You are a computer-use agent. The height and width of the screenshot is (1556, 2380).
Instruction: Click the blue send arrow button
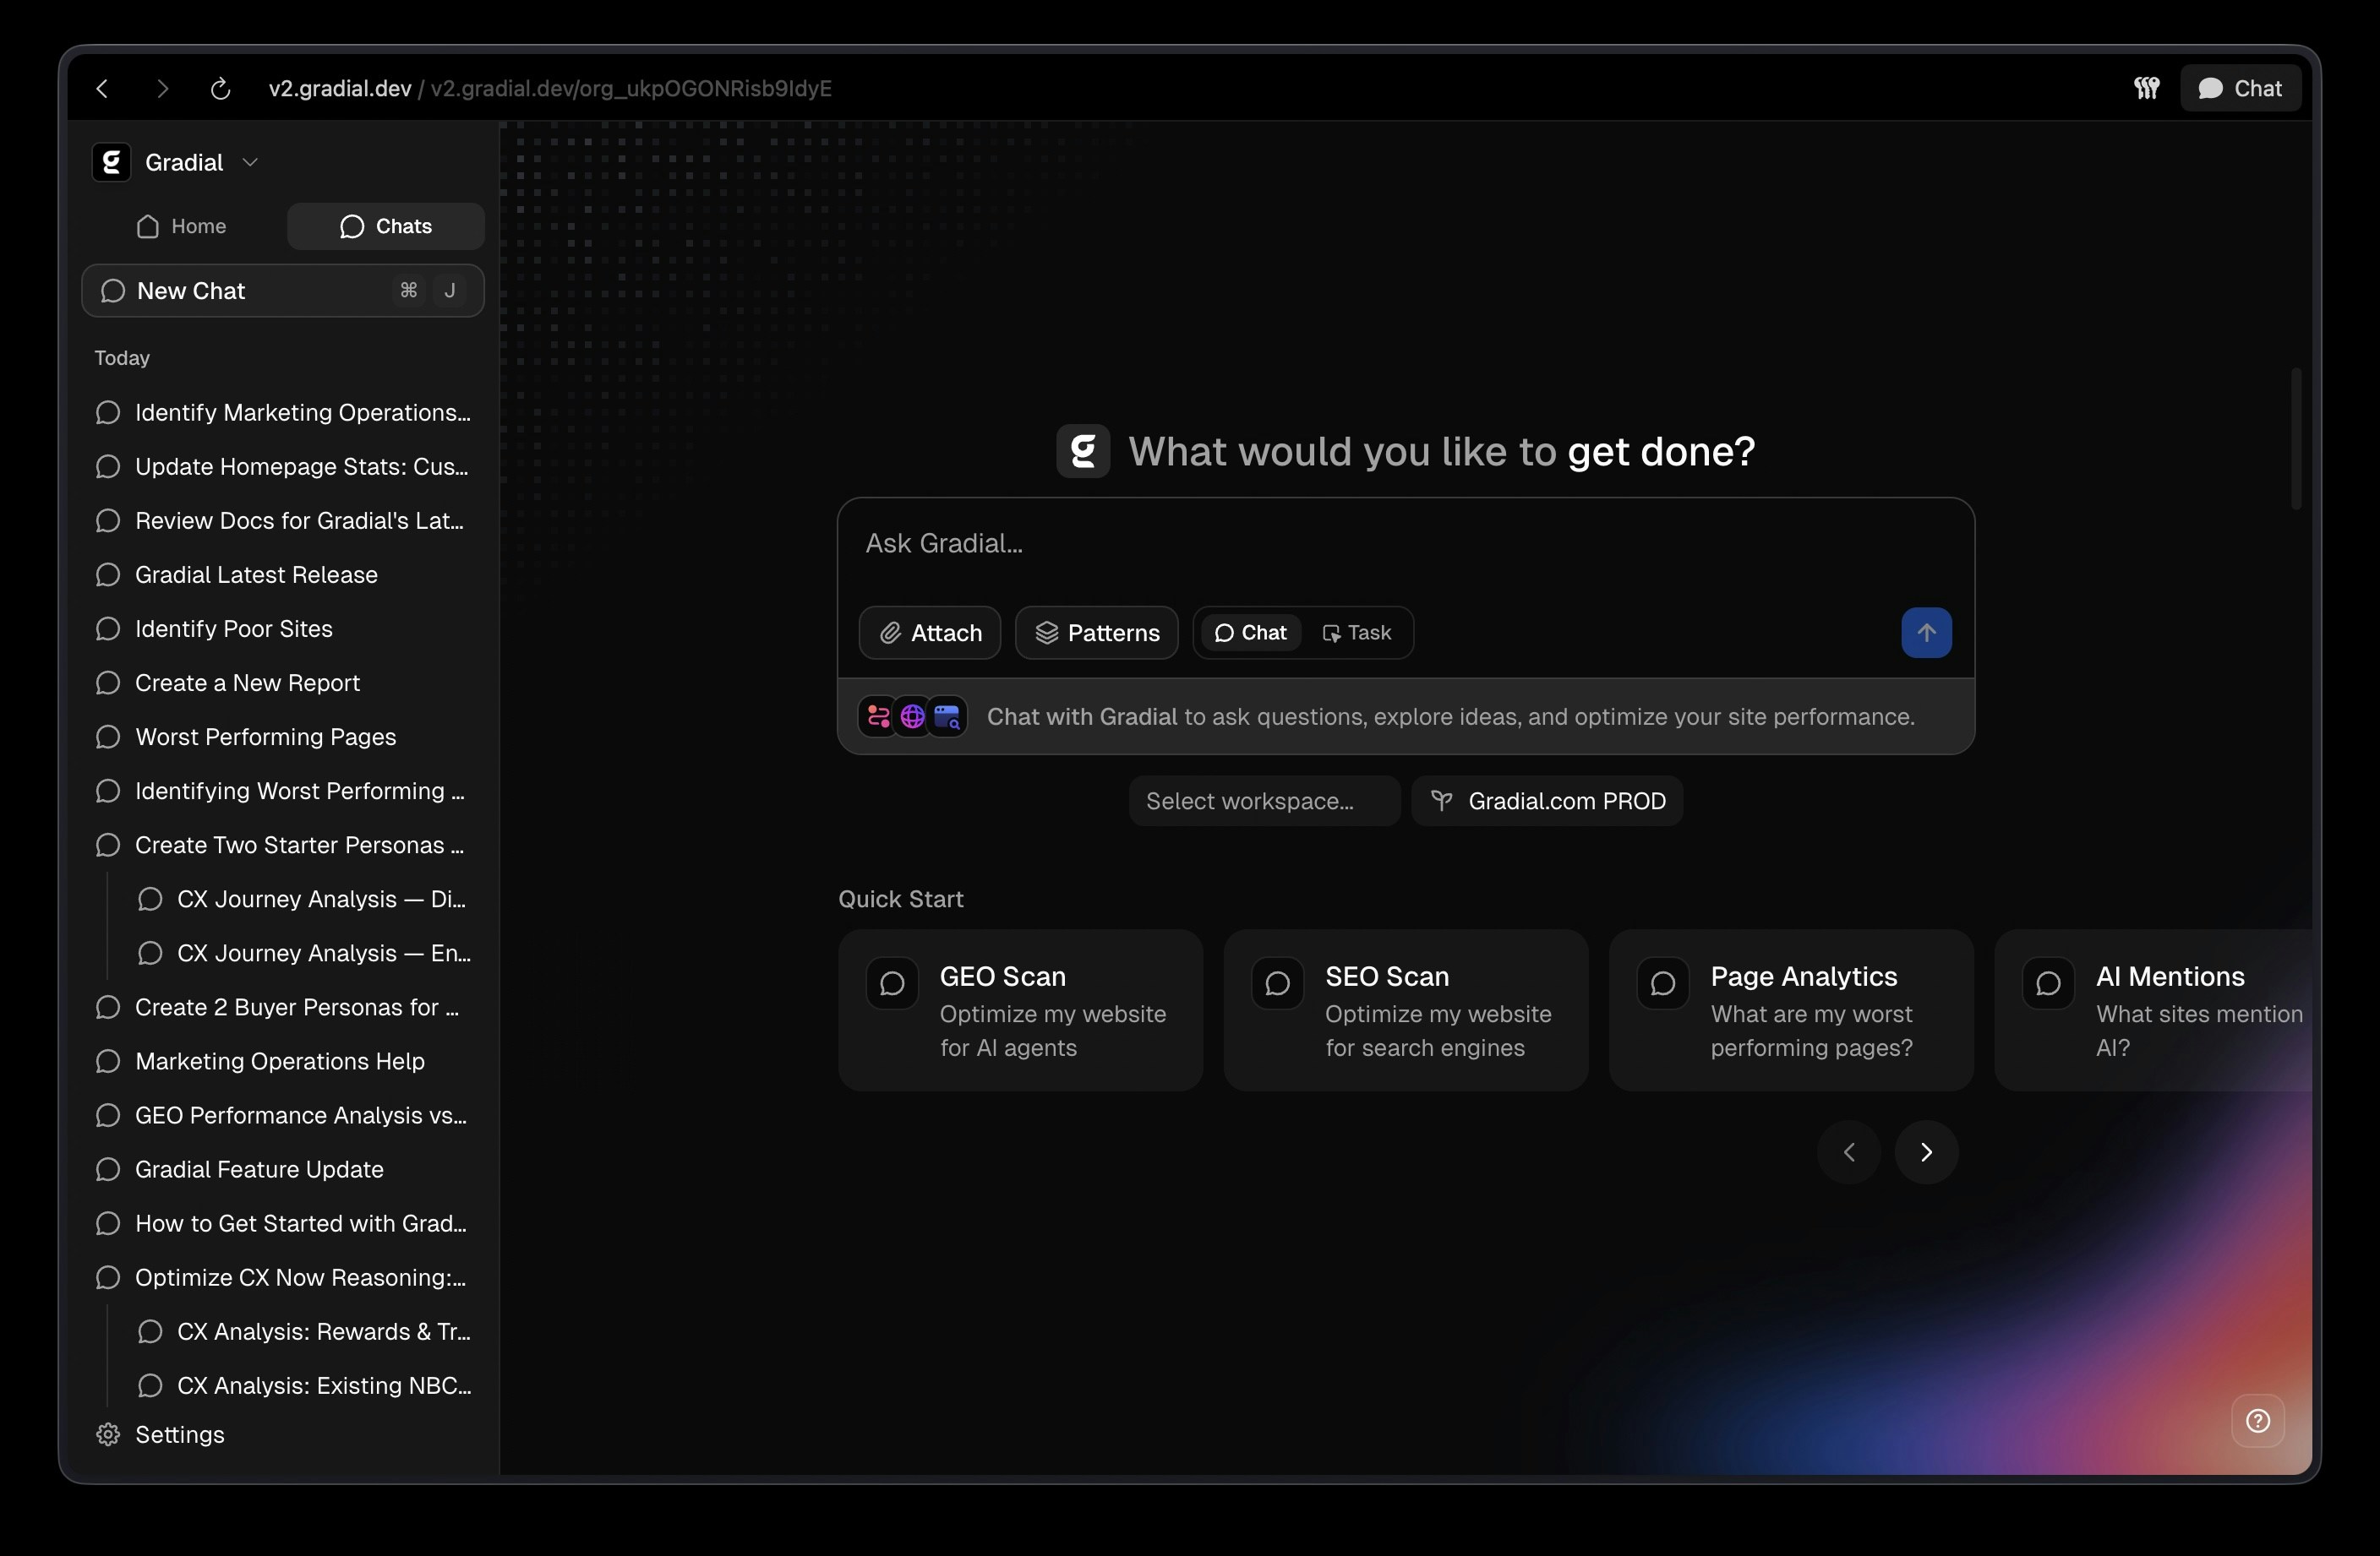pos(1925,633)
